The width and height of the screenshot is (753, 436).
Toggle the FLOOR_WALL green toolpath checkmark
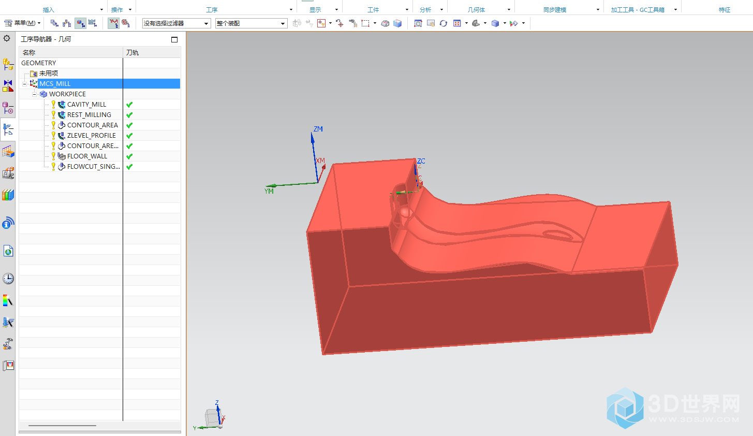(129, 156)
